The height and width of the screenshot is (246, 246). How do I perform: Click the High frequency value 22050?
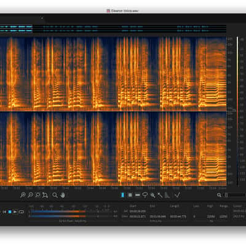pyautogui.click(x=210, y=216)
